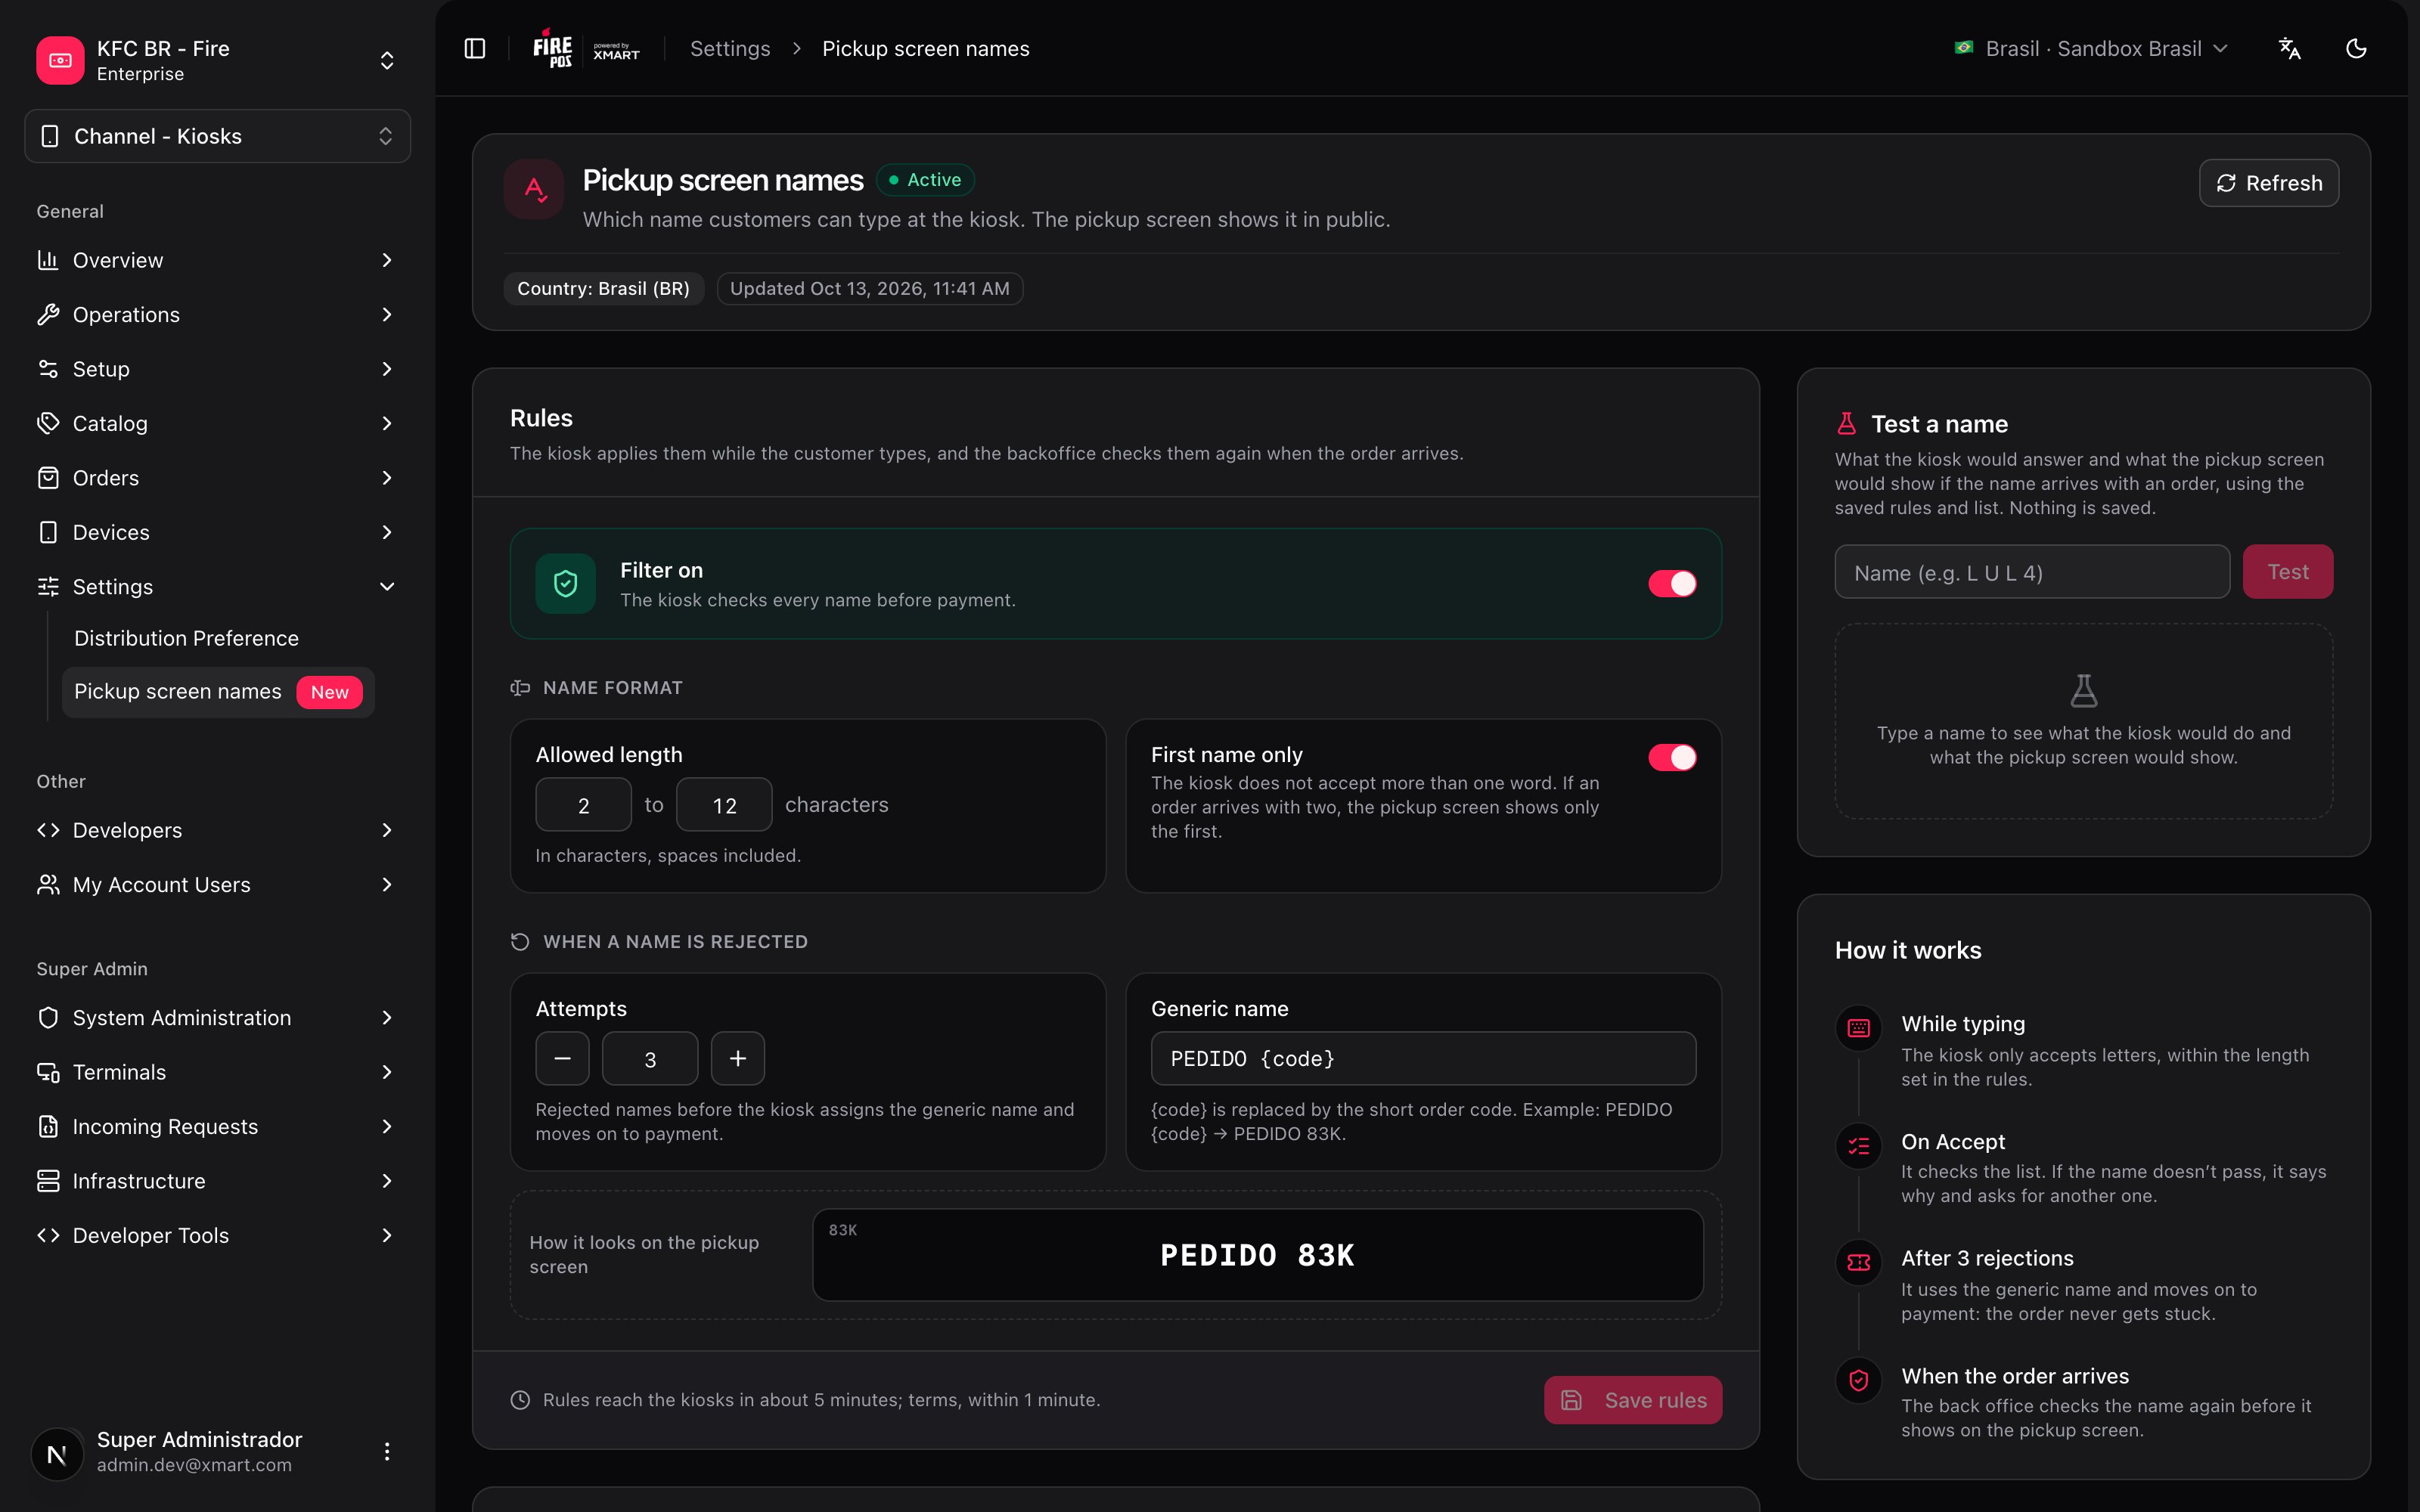Open the language translation icon
This screenshot has height=1512, width=2420.
[2289, 48]
